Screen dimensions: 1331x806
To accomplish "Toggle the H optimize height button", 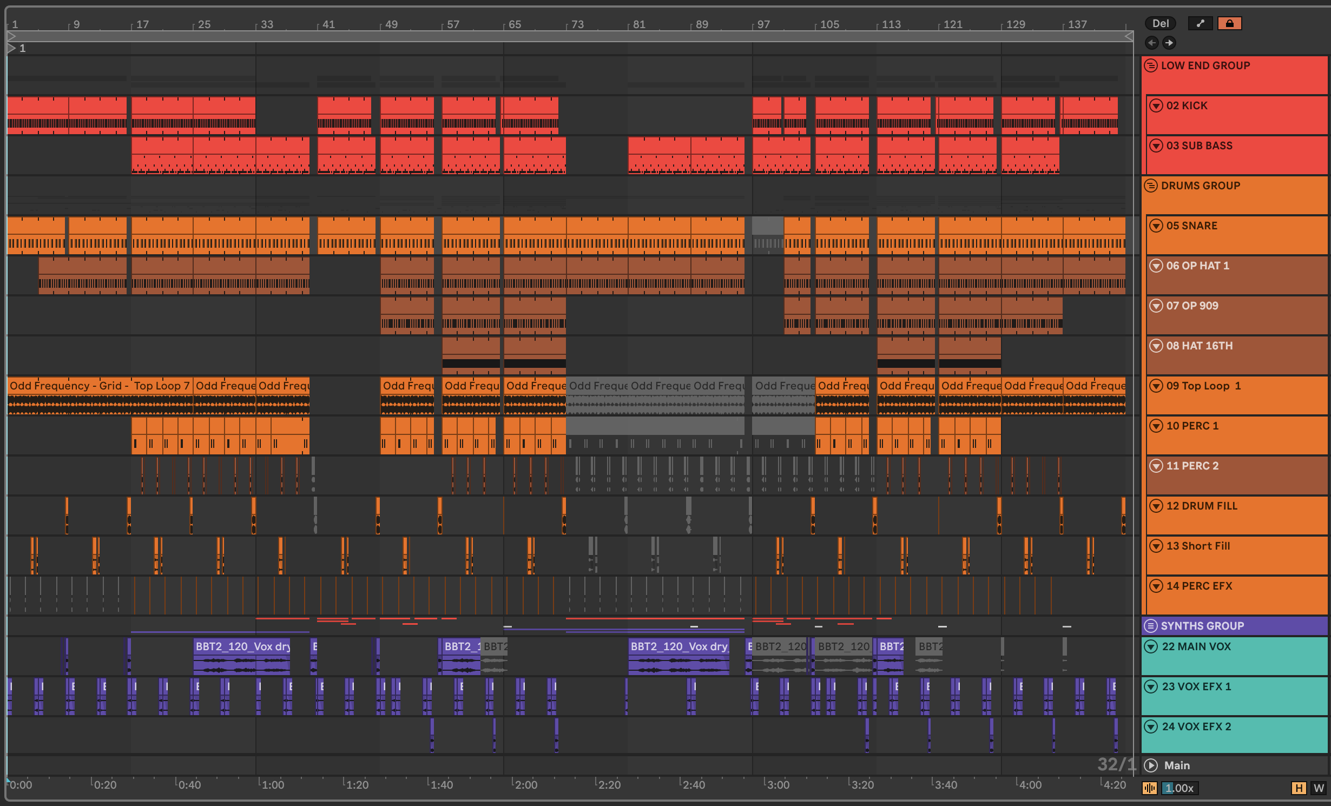I will click(x=1299, y=788).
